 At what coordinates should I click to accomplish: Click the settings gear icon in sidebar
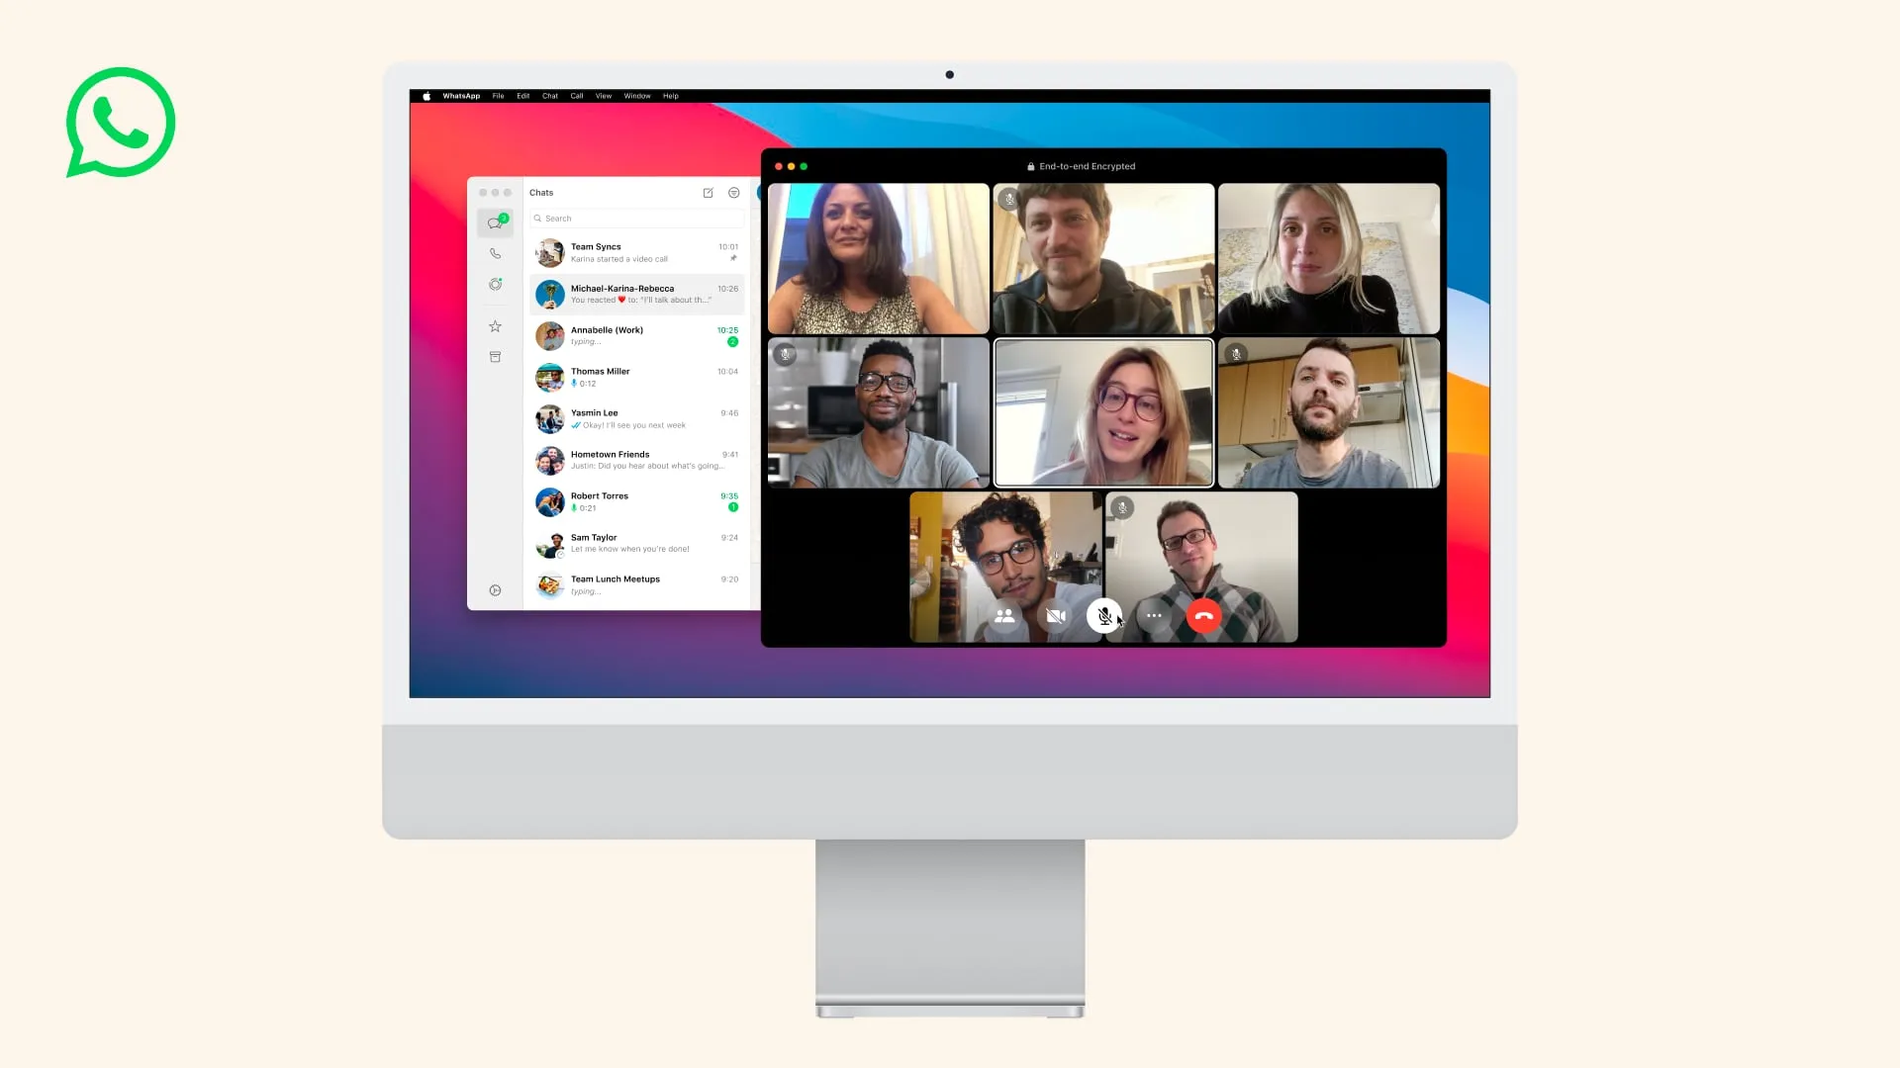pyautogui.click(x=495, y=590)
